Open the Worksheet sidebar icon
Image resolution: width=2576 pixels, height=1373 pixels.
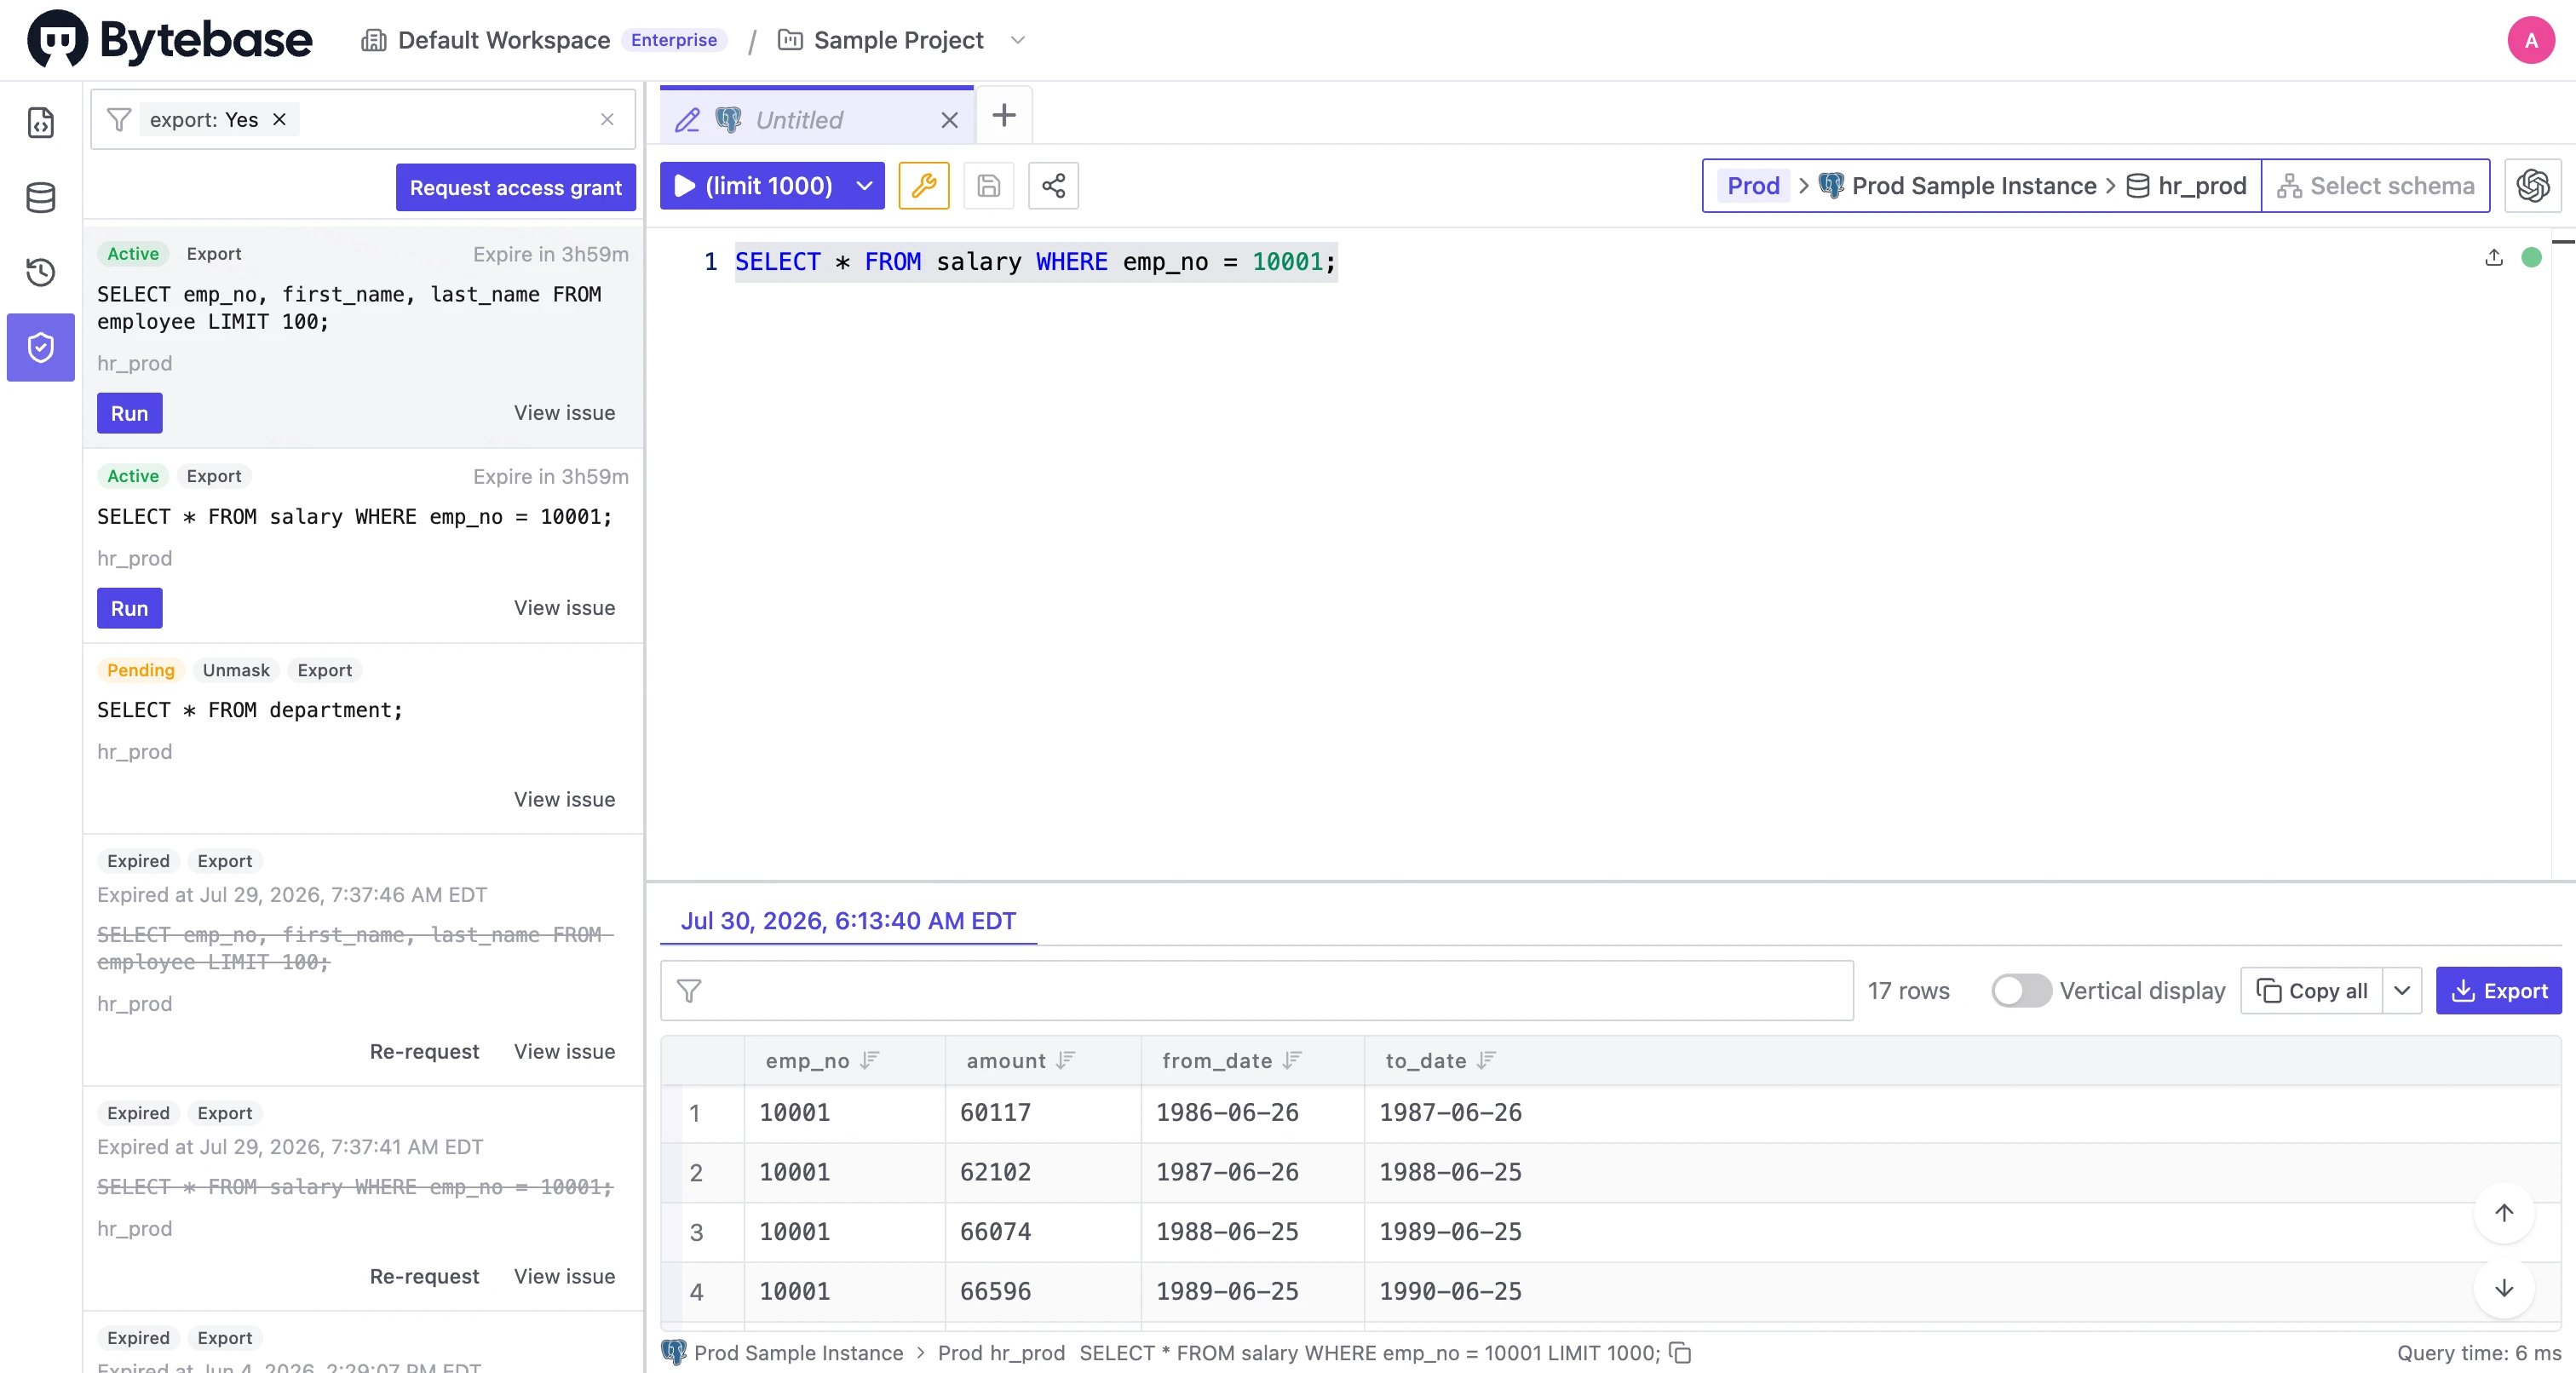point(41,122)
